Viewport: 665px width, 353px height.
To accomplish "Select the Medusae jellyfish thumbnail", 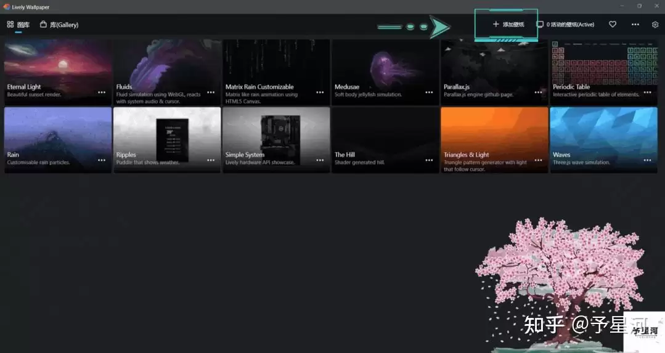I will [385, 72].
